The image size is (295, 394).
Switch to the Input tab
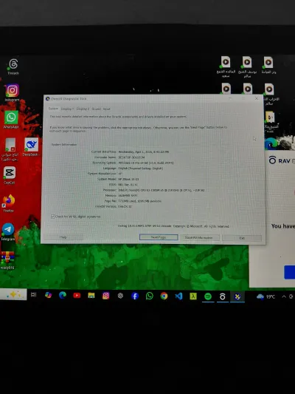106,109
